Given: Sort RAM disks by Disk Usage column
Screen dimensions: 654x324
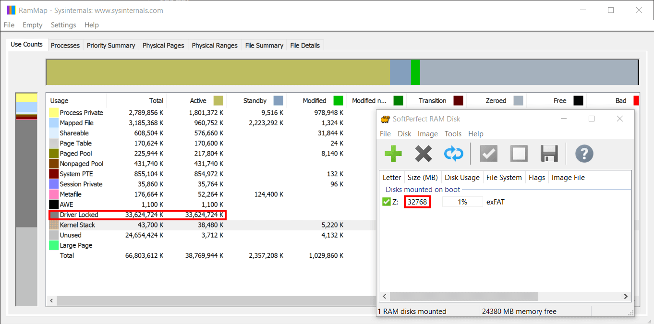Looking at the screenshot, I should pos(462,178).
